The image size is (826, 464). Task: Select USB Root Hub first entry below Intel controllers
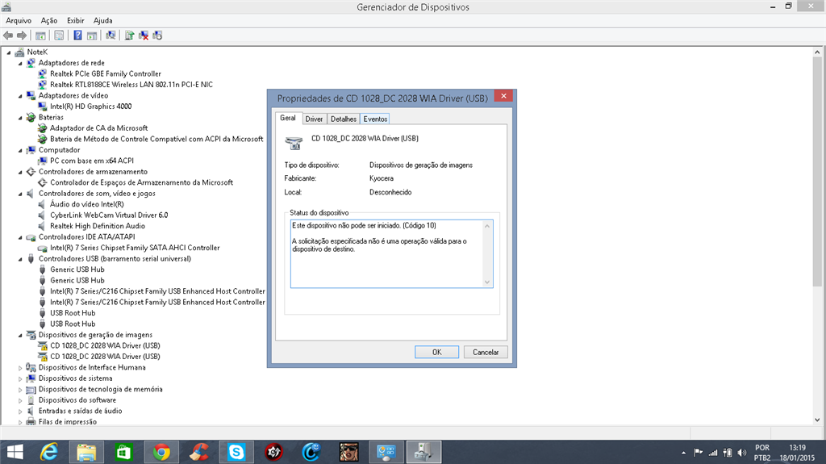click(x=73, y=312)
